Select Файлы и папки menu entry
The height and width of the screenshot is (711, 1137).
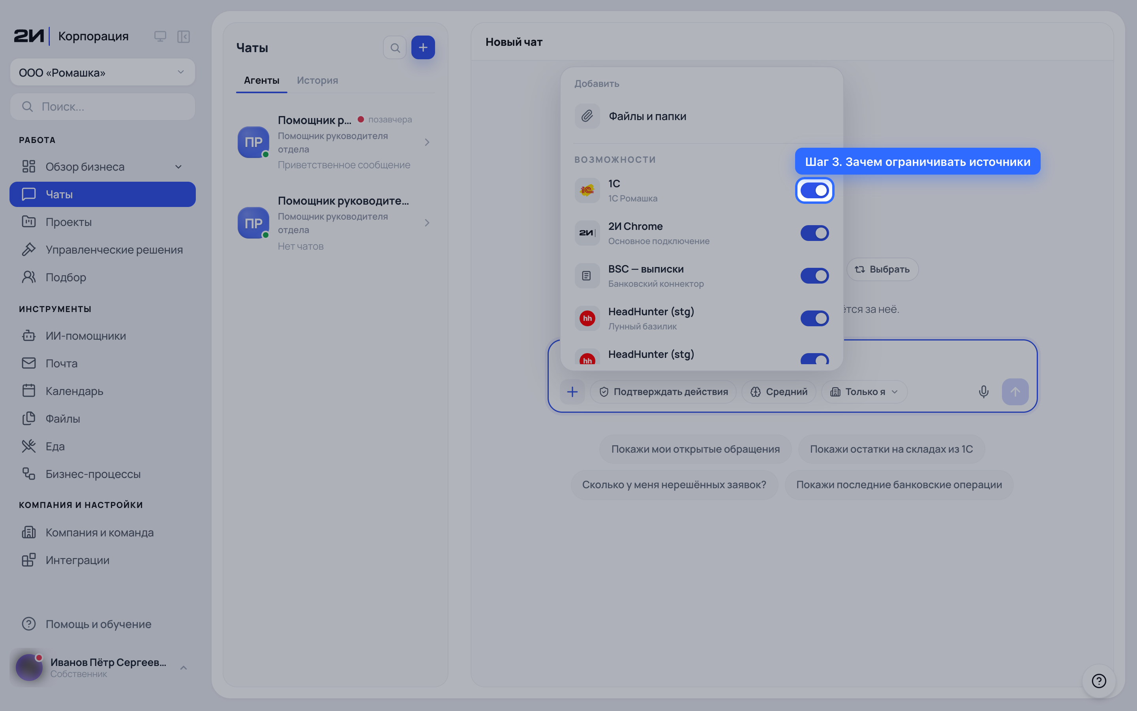(702, 116)
